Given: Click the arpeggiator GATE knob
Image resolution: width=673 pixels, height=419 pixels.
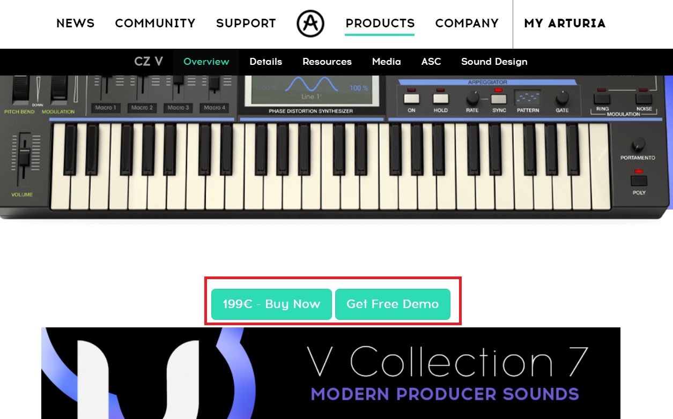Looking at the screenshot, I should [562, 98].
